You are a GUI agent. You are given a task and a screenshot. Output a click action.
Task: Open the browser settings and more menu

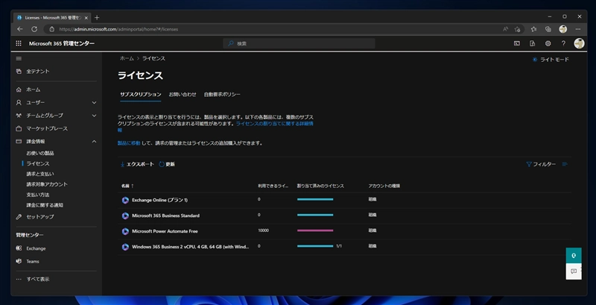pyautogui.click(x=578, y=29)
